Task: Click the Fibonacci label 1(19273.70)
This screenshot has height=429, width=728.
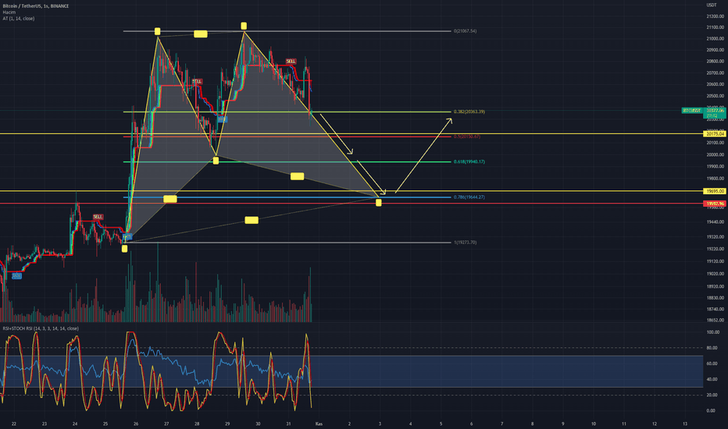Action: (x=466, y=243)
